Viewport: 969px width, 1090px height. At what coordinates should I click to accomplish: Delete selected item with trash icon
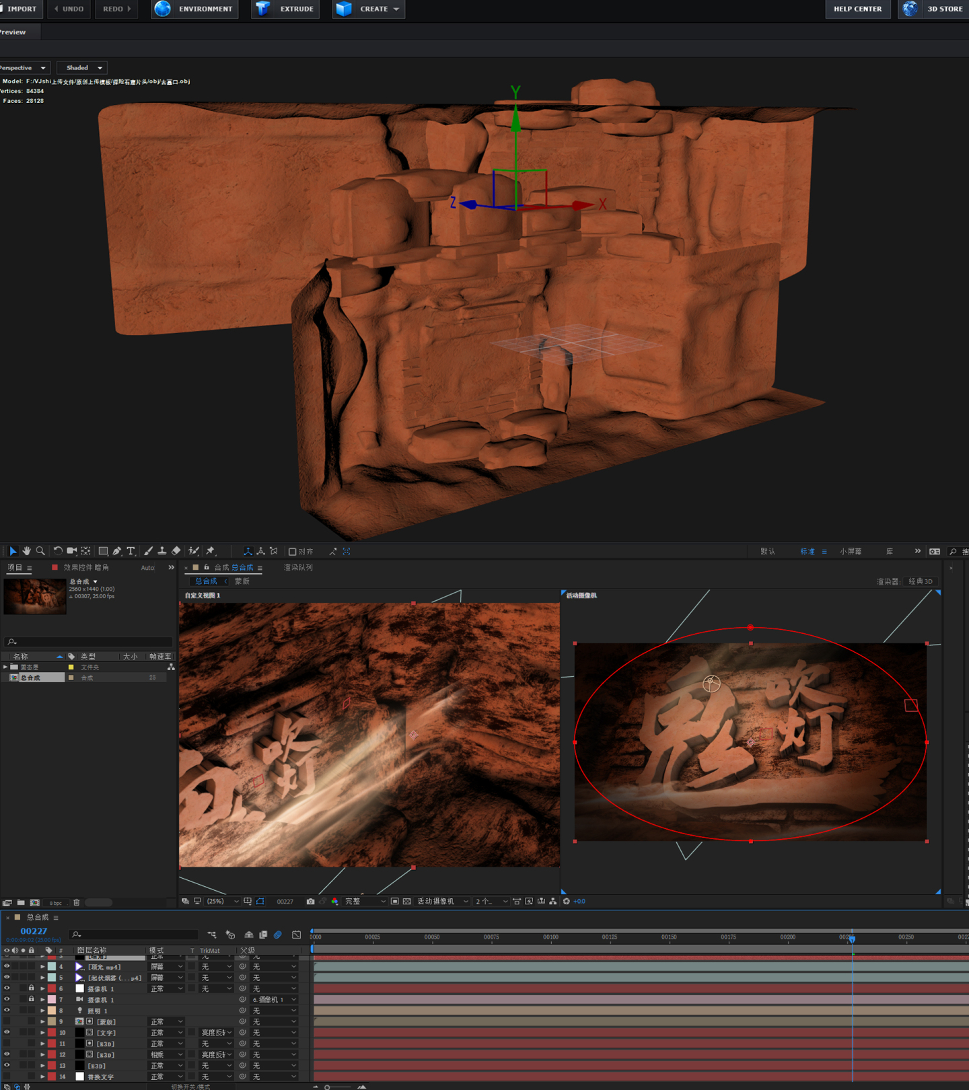[76, 902]
